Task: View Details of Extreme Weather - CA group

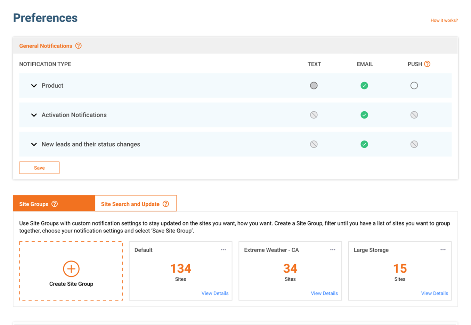Action: (324, 293)
